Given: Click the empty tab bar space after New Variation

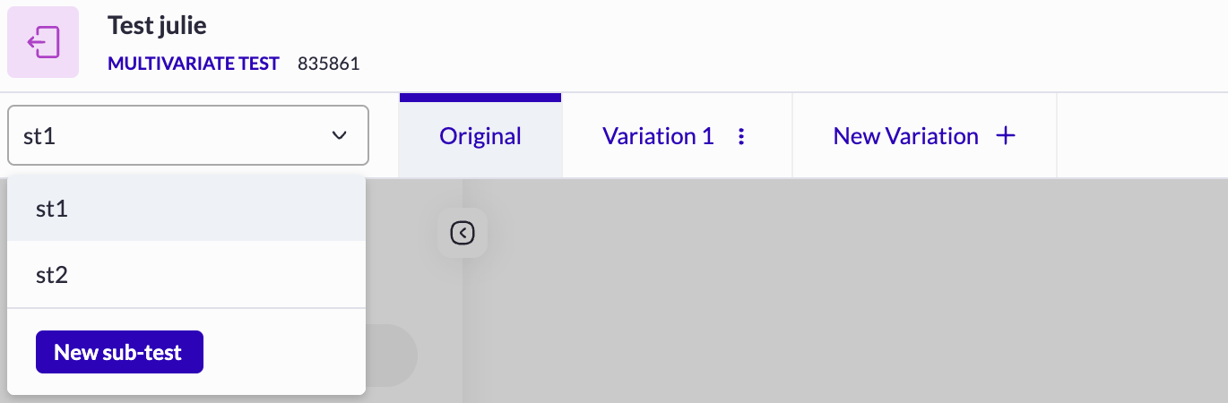Looking at the screenshot, I should pyautogui.click(x=1142, y=136).
